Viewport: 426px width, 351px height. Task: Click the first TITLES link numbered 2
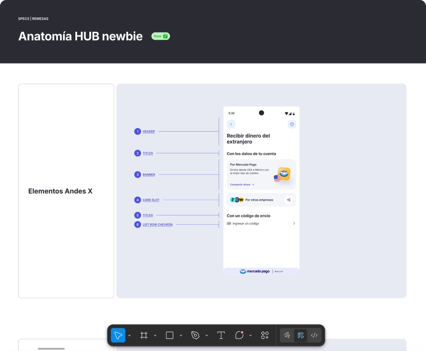[148, 153]
